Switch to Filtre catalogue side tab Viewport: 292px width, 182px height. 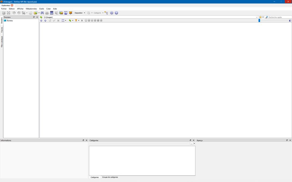2,41
